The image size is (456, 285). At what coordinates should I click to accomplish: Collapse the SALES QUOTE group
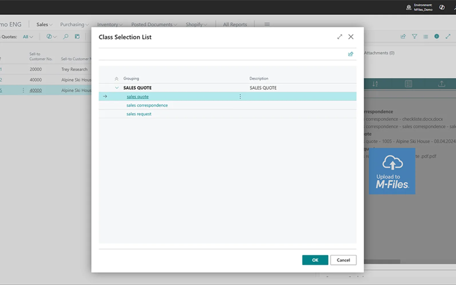coord(117,88)
